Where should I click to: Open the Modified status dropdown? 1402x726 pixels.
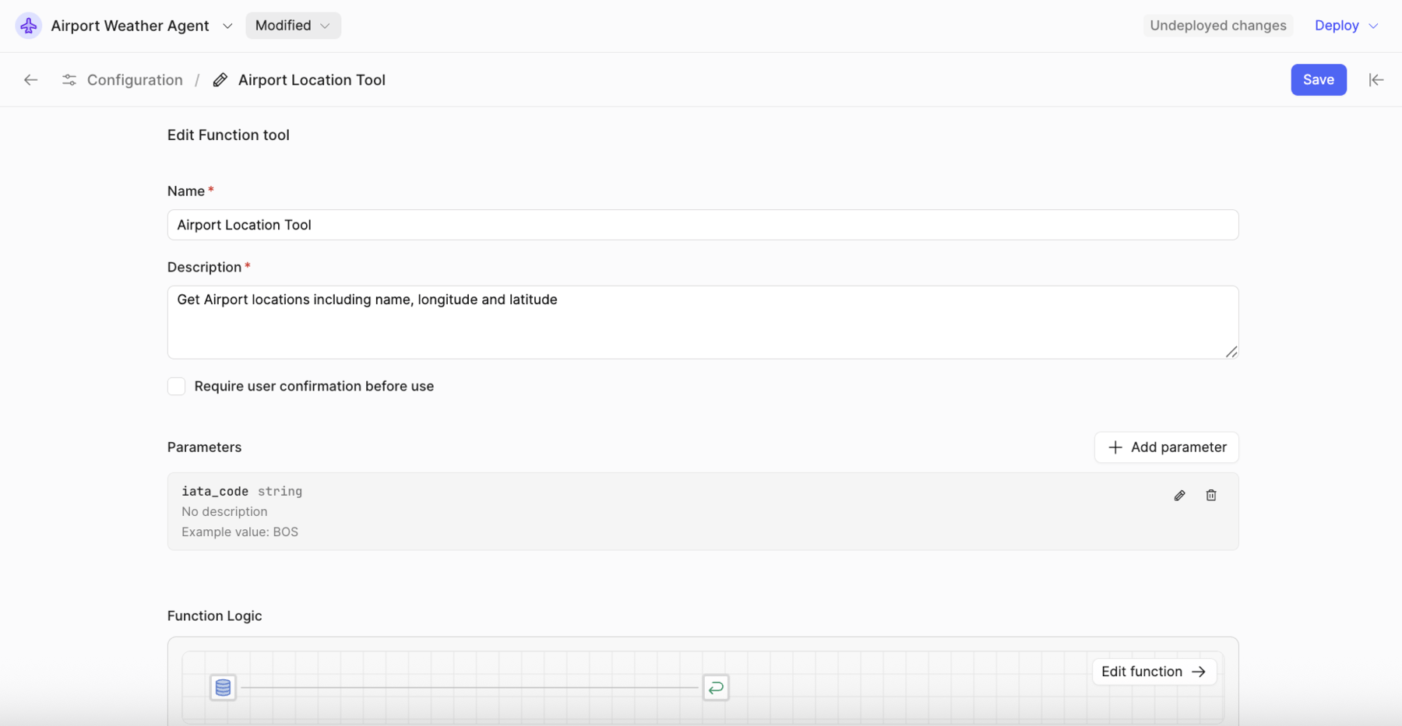293,25
